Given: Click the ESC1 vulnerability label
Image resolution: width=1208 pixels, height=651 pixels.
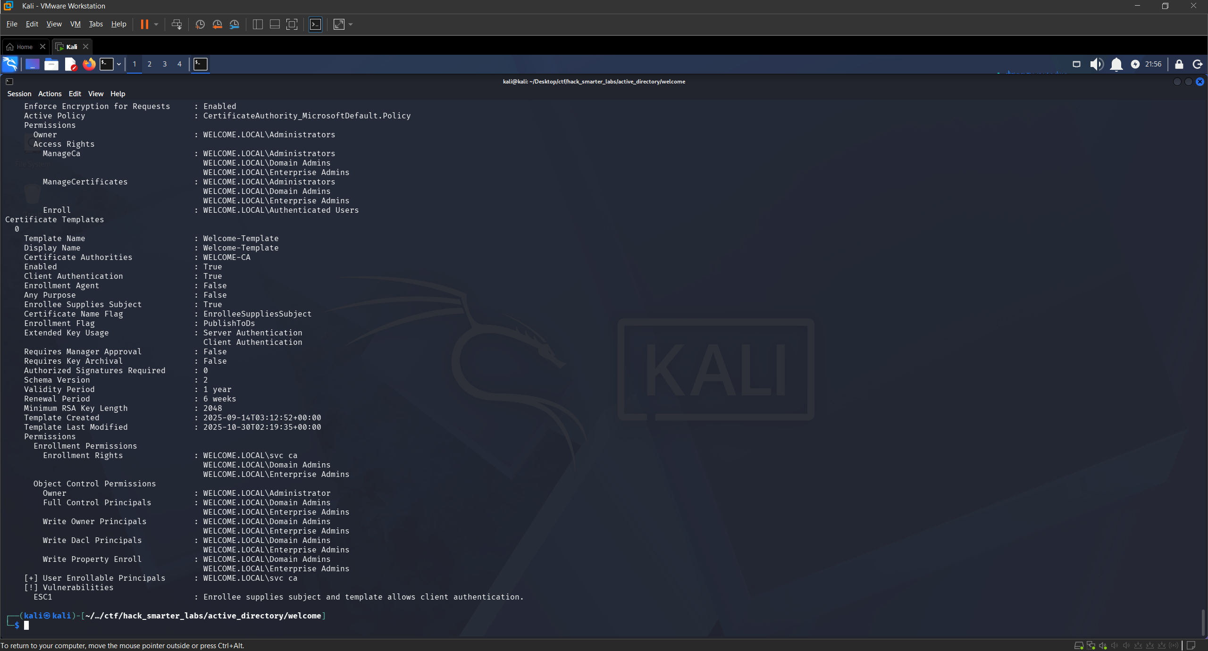Looking at the screenshot, I should coord(42,597).
